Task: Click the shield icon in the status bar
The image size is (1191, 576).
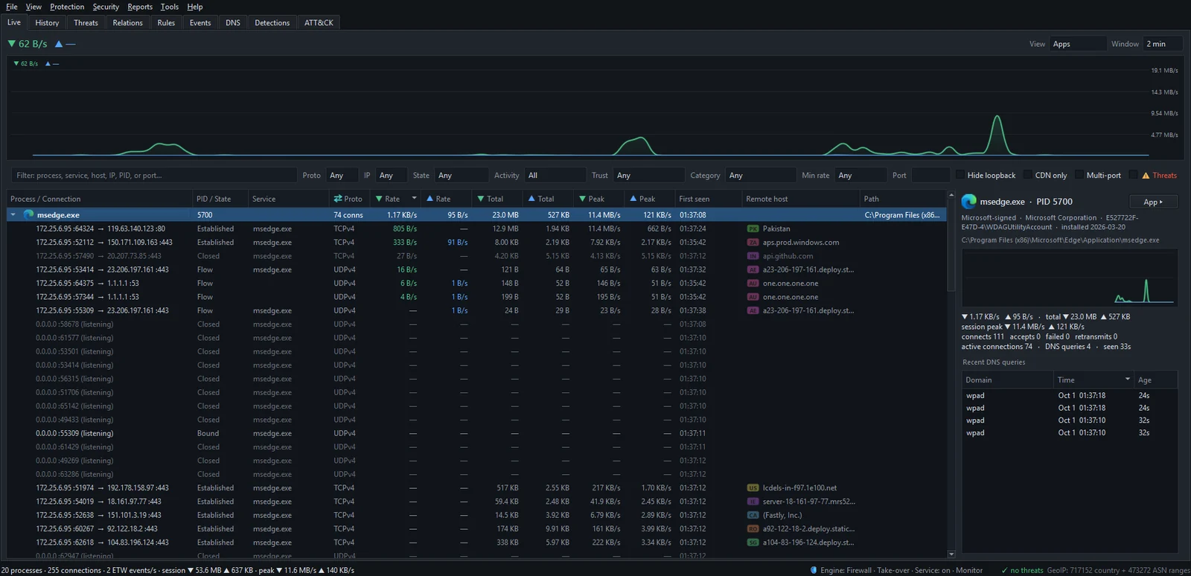Action: click(x=814, y=570)
